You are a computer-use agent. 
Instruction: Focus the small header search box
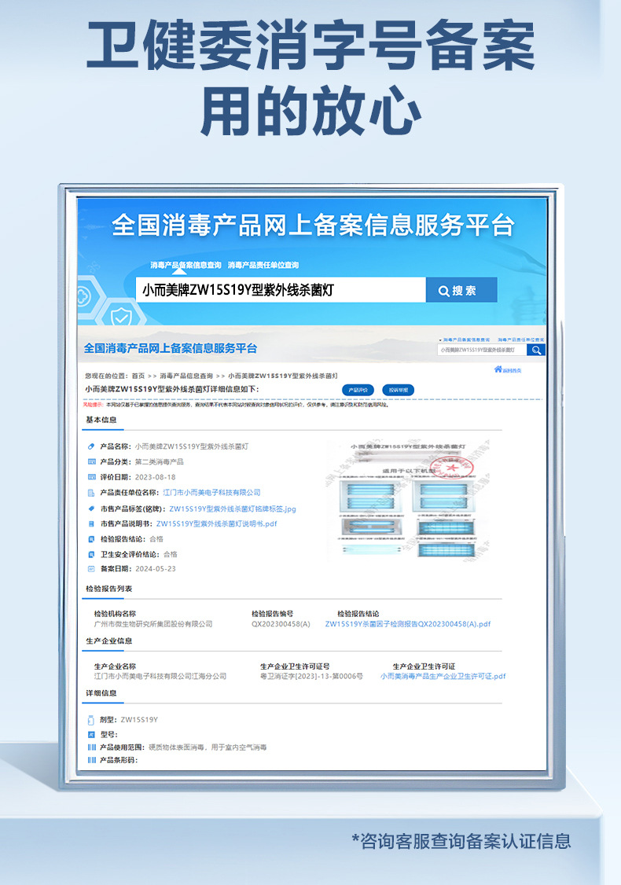pyautogui.click(x=482, y=350)
